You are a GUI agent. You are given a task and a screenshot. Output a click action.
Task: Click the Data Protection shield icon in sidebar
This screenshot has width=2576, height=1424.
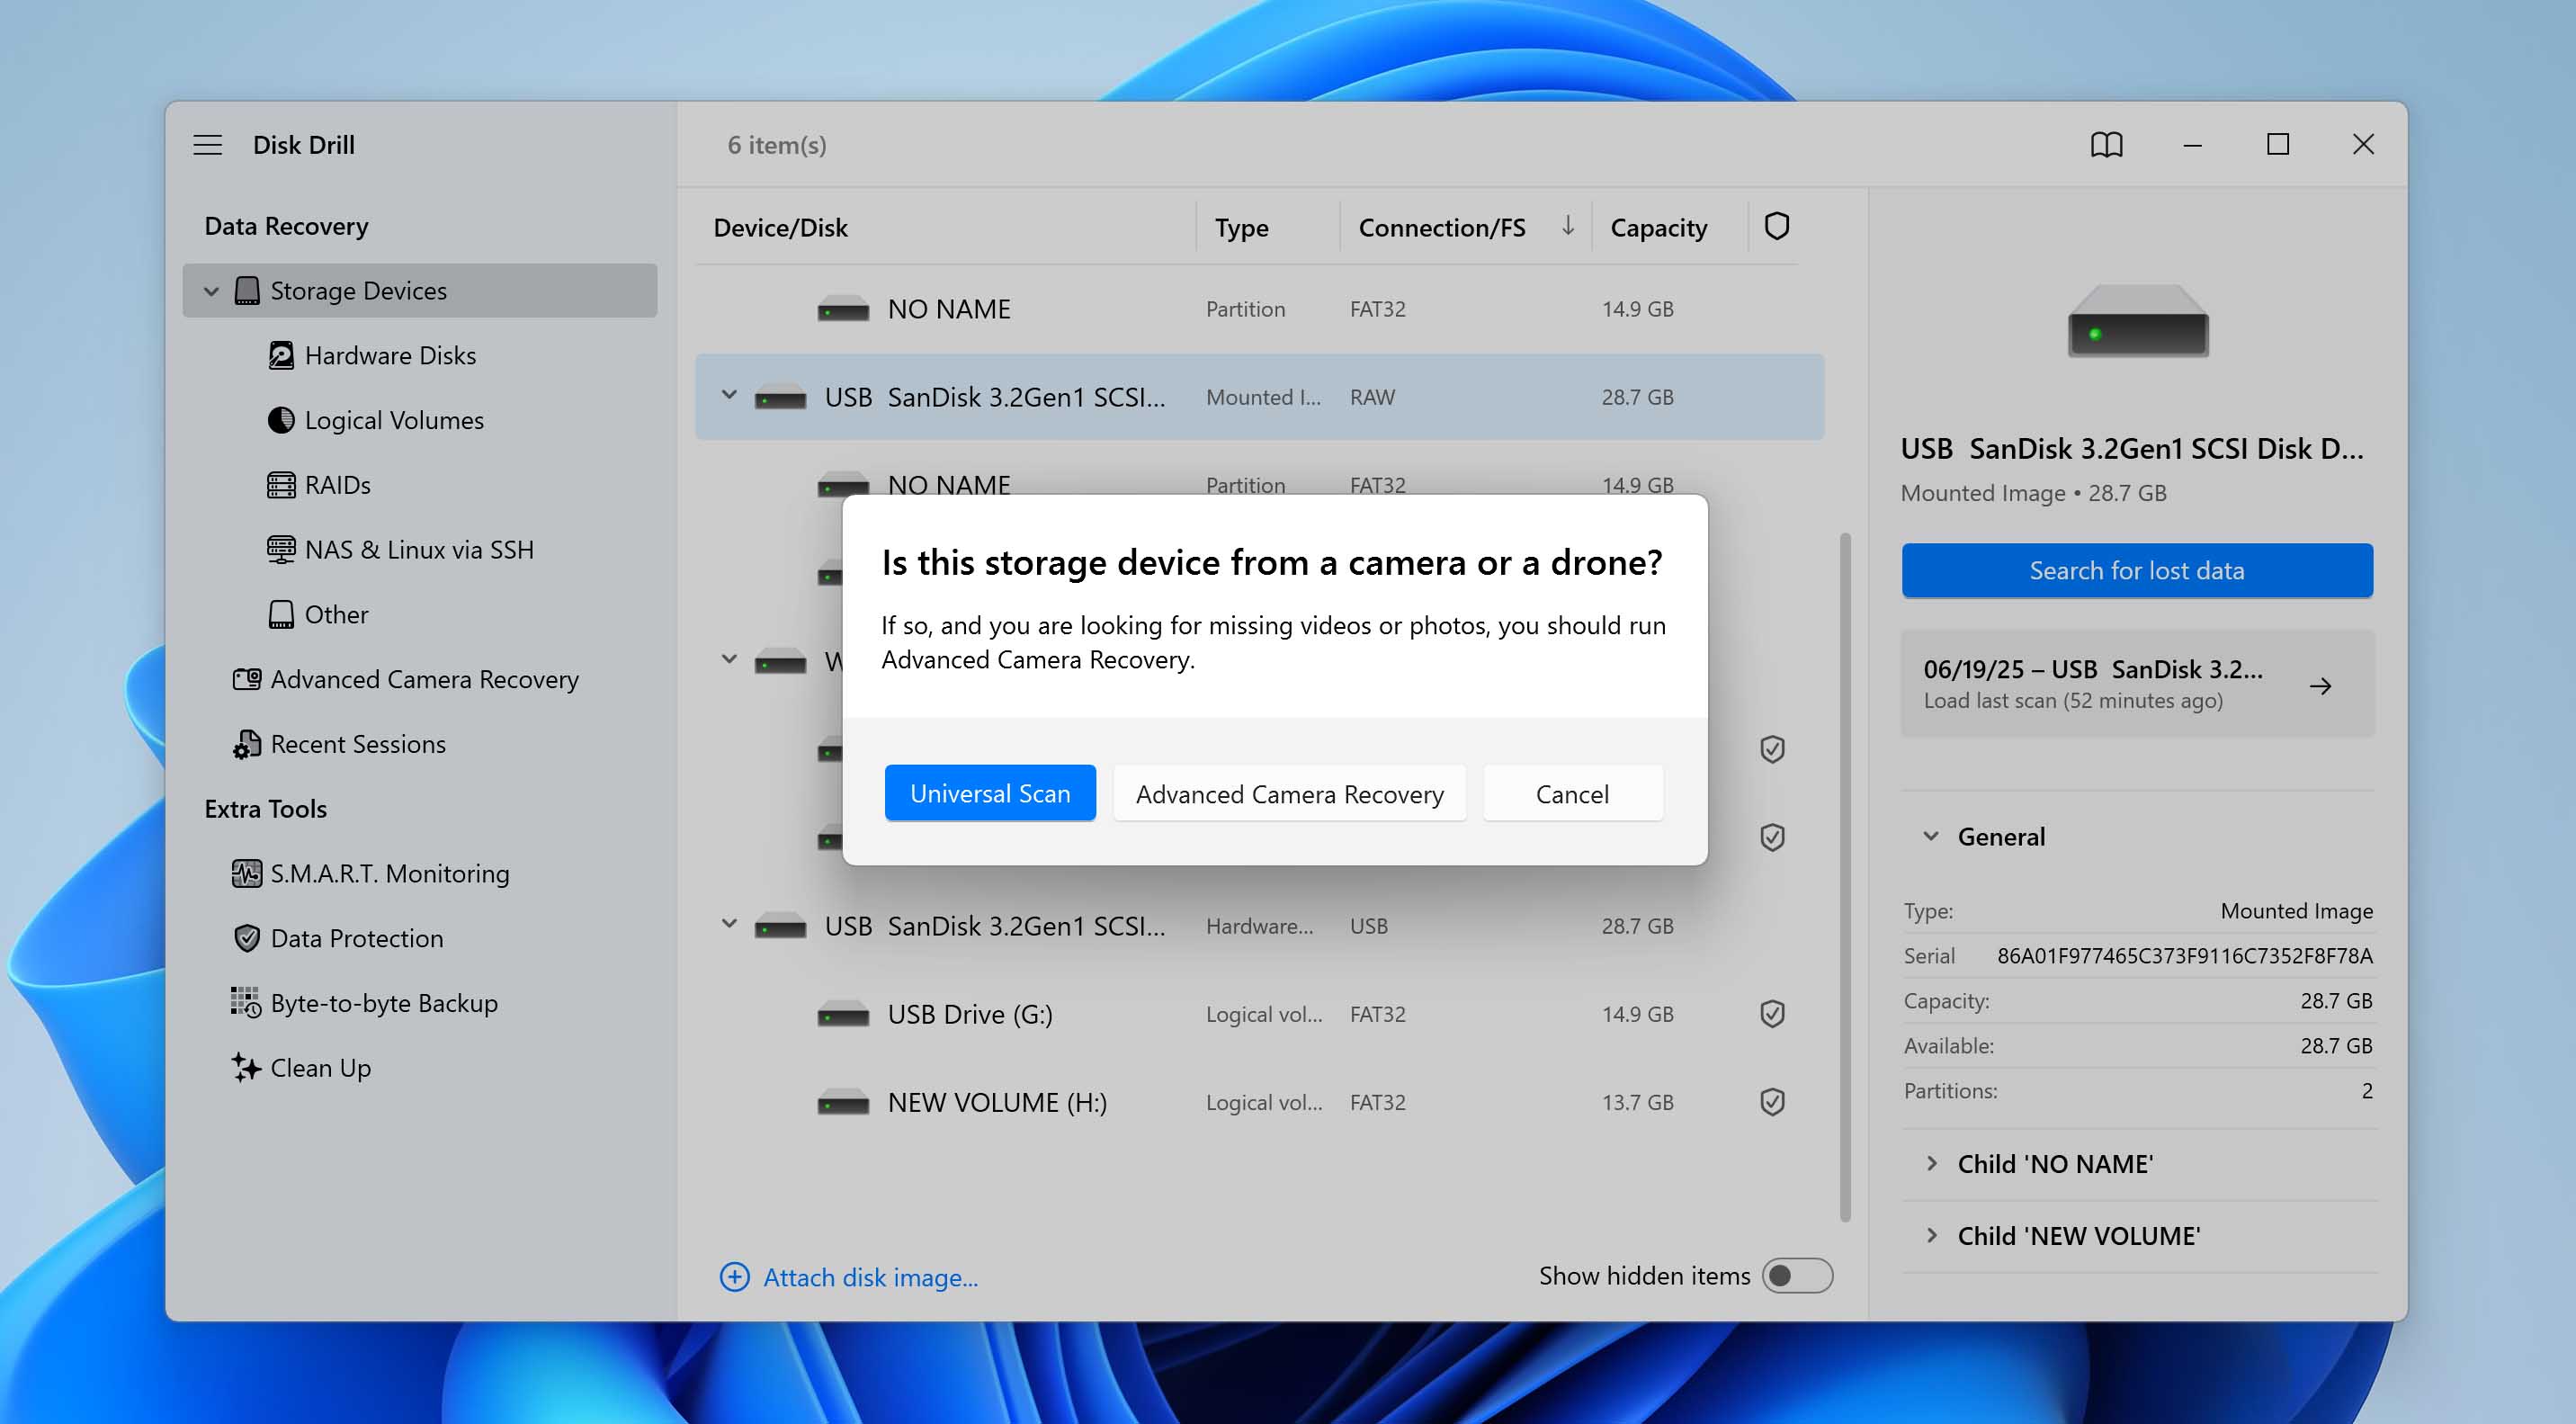[247, 938]
